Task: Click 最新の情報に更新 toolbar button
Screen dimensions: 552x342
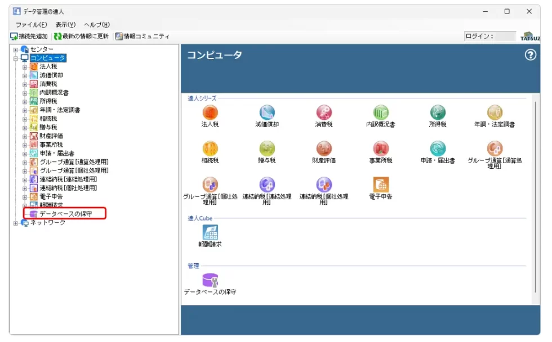Action: click(x=81, y=36)
